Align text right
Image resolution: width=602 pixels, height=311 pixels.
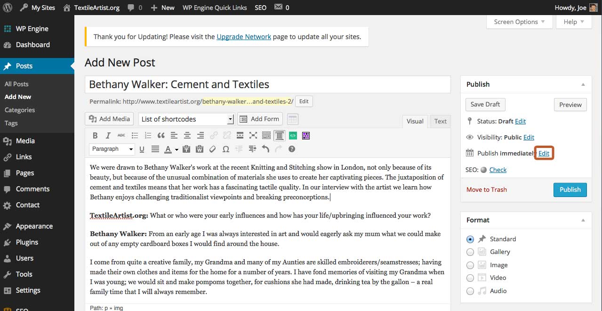(201, 136)
